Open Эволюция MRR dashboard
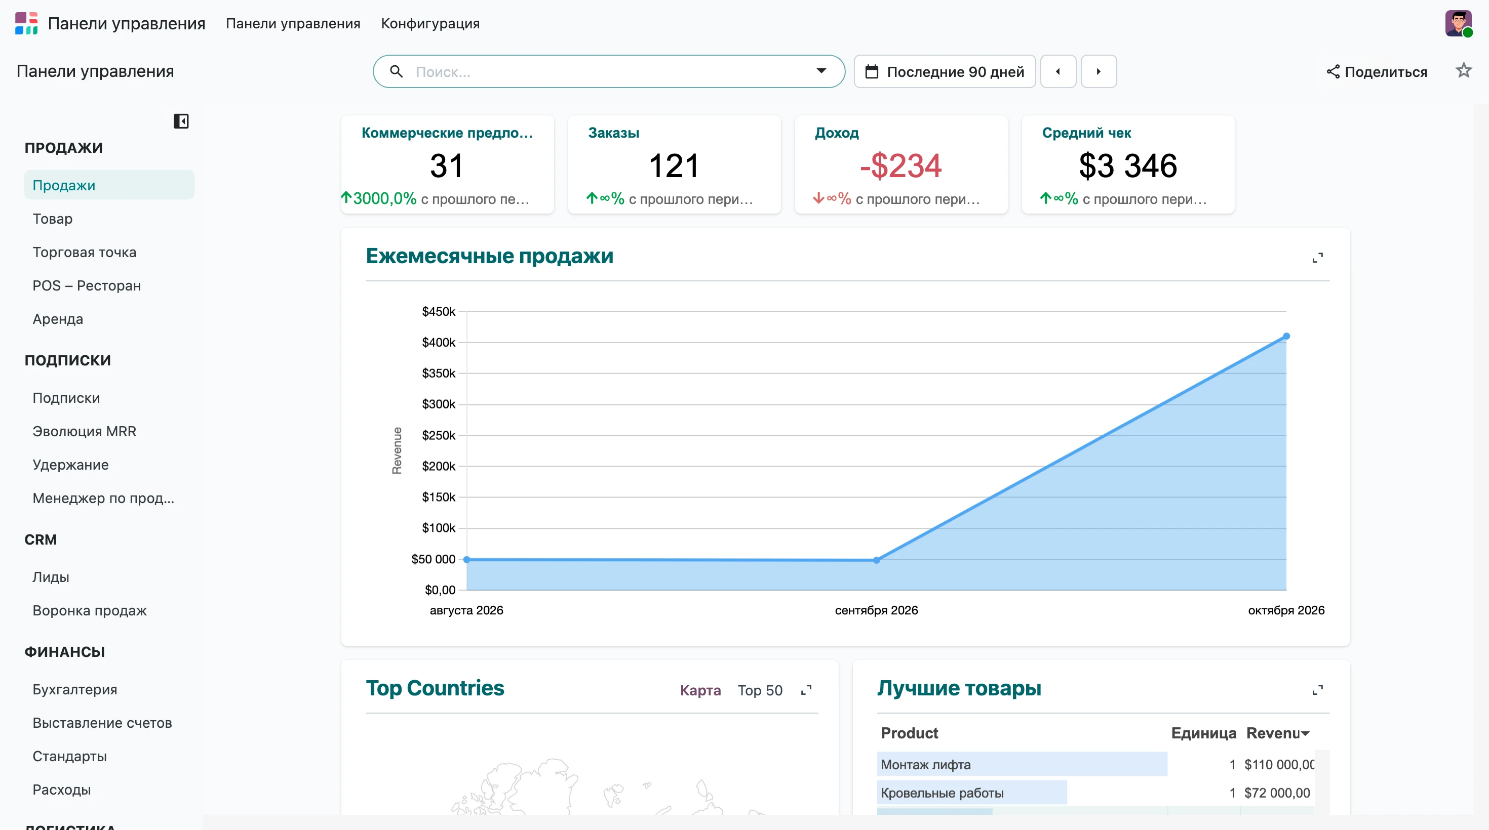The width and height of the screenshot is (1489, 830). click(x=109, y=432)
